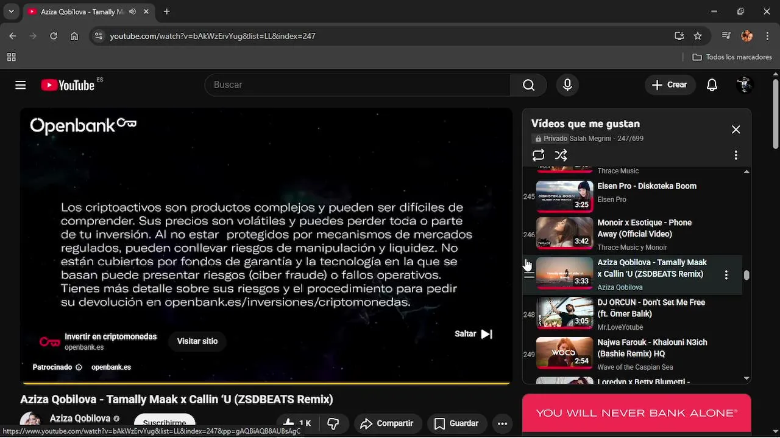
Task: Click the openbank.es link beside Patrocinado
Action: tap(111, 367)
